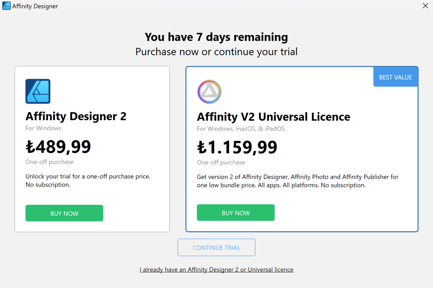Click the One-off purchase label on the left card
This screenshot has height=288, width=433.
[49, 162]
